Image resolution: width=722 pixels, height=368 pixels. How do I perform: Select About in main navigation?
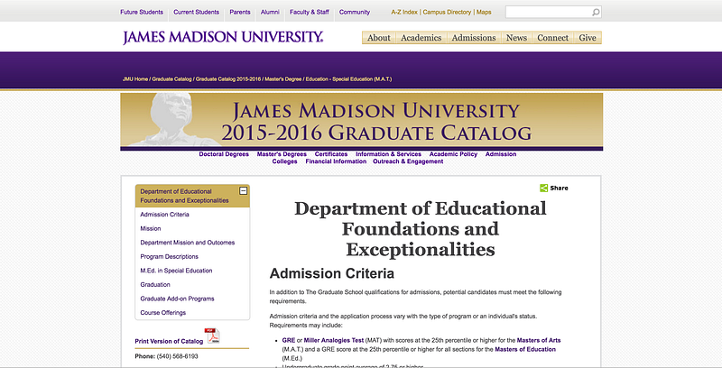click(x=379, y=38)
